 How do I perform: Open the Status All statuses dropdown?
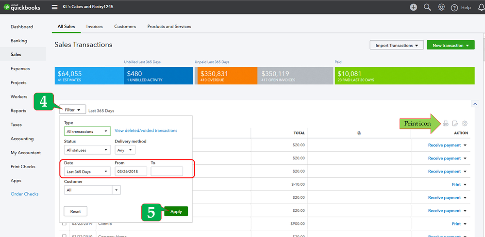(x=87, y=150)
